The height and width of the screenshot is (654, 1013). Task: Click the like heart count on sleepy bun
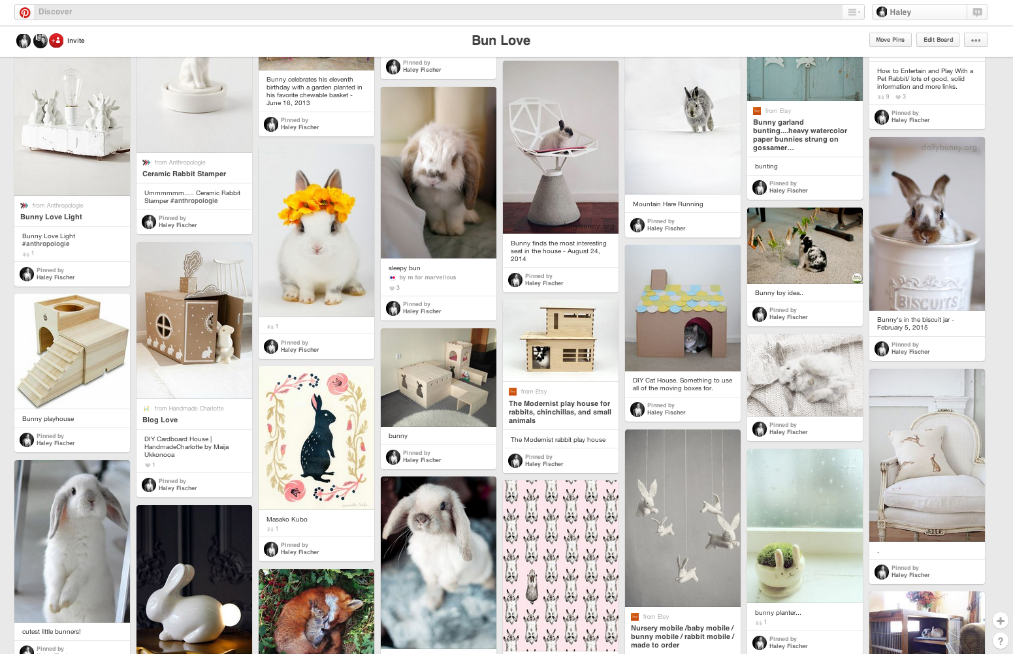[x=394, y=288]
